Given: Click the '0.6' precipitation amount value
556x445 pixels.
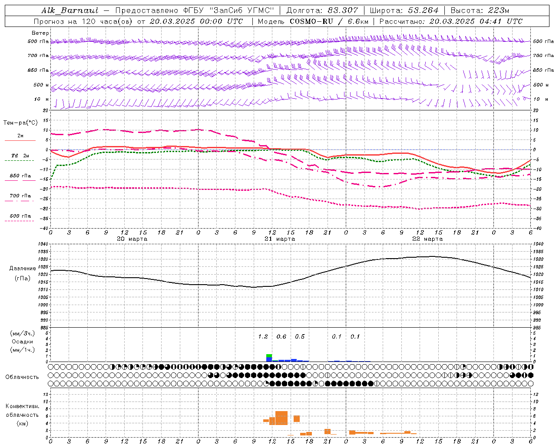Looking at the screenshot, I should pos(281,336).
